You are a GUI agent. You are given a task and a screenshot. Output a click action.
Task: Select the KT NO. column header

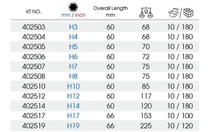tap(34, 12)
